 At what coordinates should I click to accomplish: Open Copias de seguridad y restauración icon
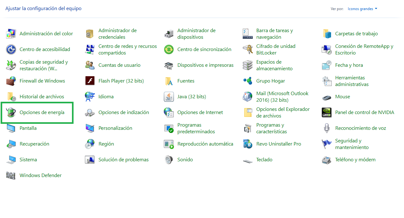[11, 65]
